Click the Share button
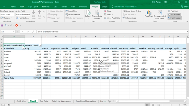This screenshot has height=106, width=189. click(185, 7)
